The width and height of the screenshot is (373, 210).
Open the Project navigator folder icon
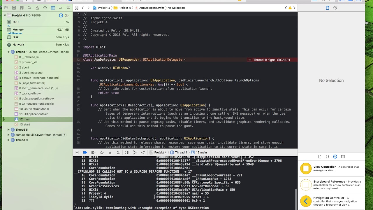pos(6,8)
